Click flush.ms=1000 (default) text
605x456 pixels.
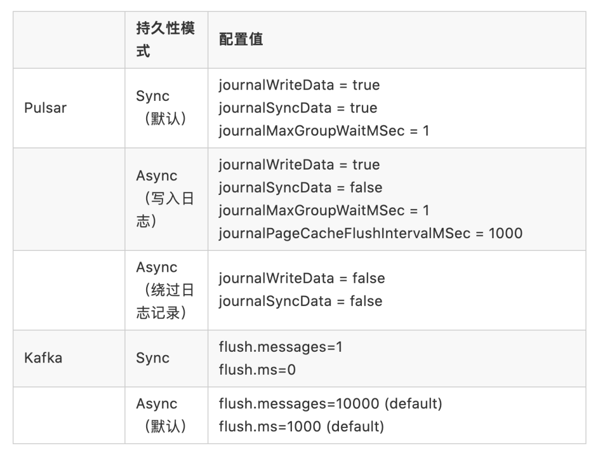pos(301,426)
